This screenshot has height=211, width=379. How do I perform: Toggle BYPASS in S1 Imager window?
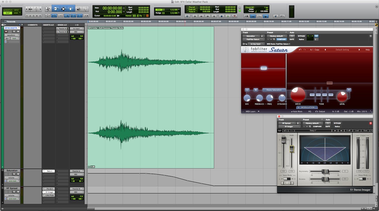click(337, 123)
